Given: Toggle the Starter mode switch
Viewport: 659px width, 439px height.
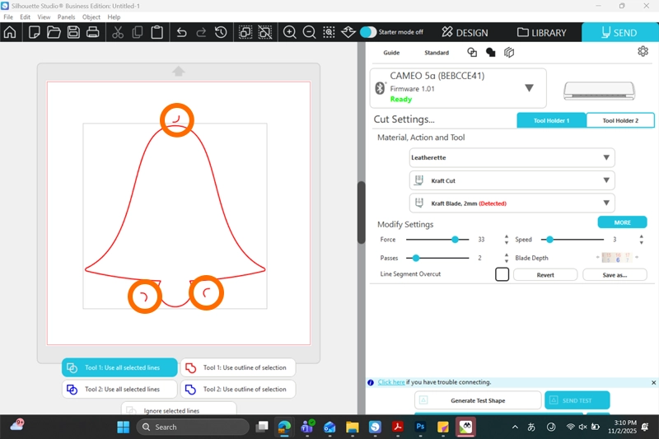Looking at the screenshot, I should click(x=368, y=32).
